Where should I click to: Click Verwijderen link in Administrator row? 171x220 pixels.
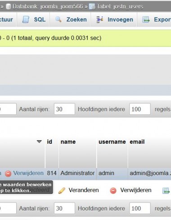pyautogui.click(x=28, y=173)
